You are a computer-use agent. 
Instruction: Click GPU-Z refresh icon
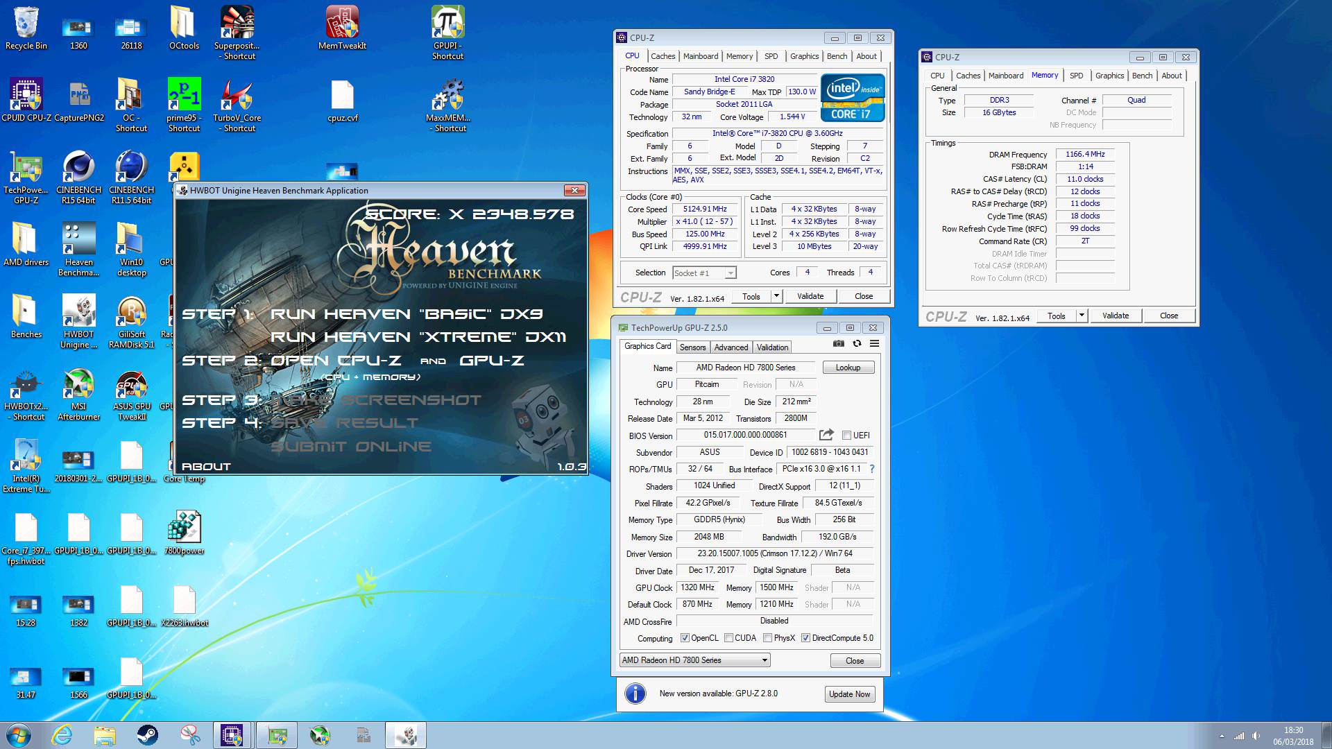coord(857,343)
